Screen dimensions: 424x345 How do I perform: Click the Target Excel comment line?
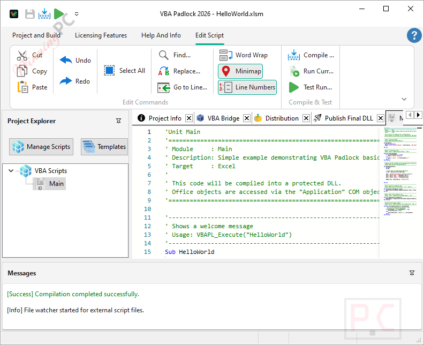pos(200,166)
